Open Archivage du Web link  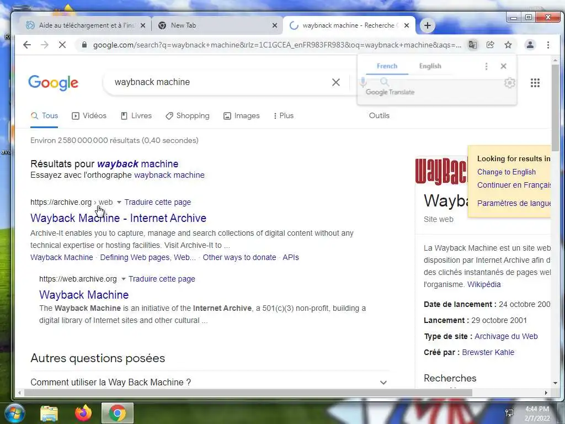506,336
